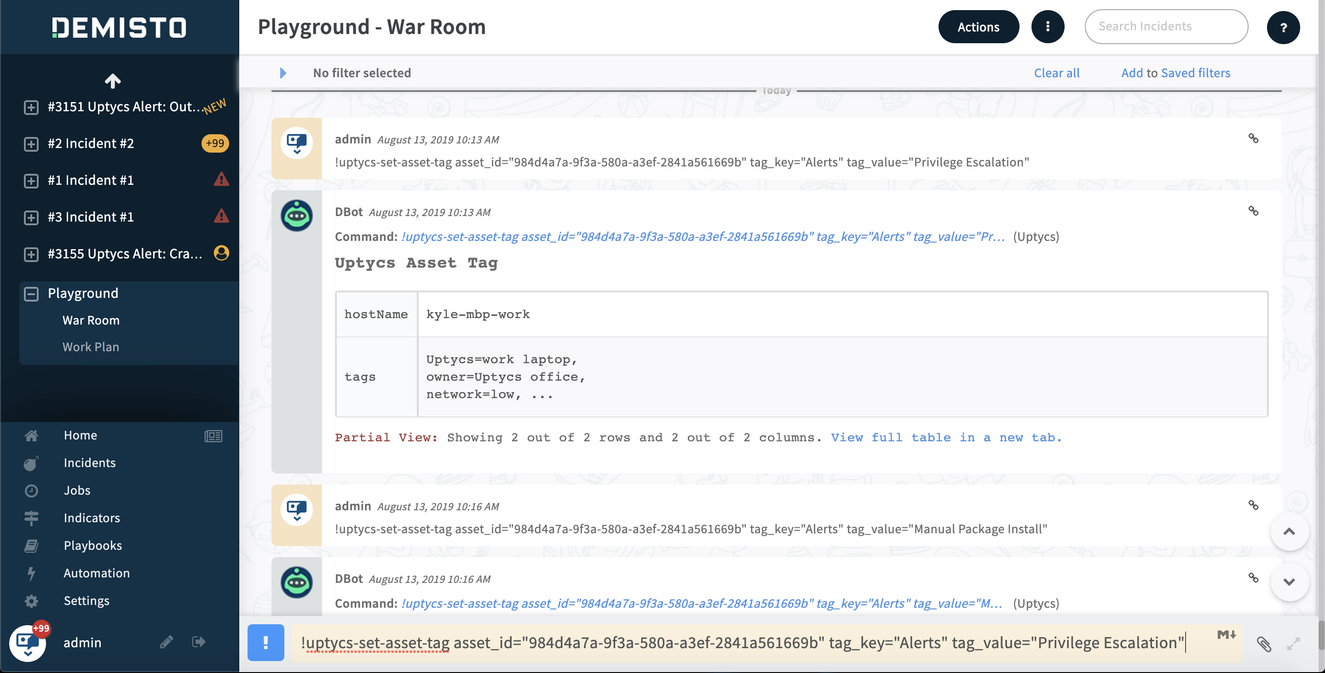The height and width of the screenshot is (673, 1325).
Task: Open the War Room tab under Playground
Action: coord(91,320)
